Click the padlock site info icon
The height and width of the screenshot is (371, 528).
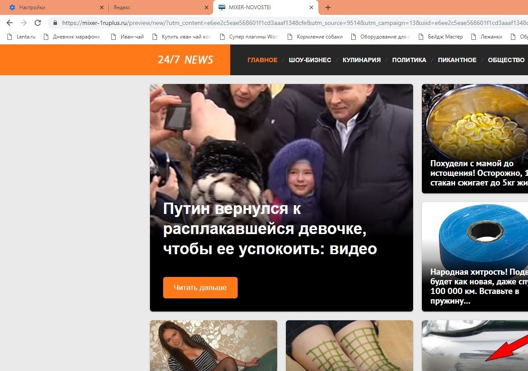point(55,23)
